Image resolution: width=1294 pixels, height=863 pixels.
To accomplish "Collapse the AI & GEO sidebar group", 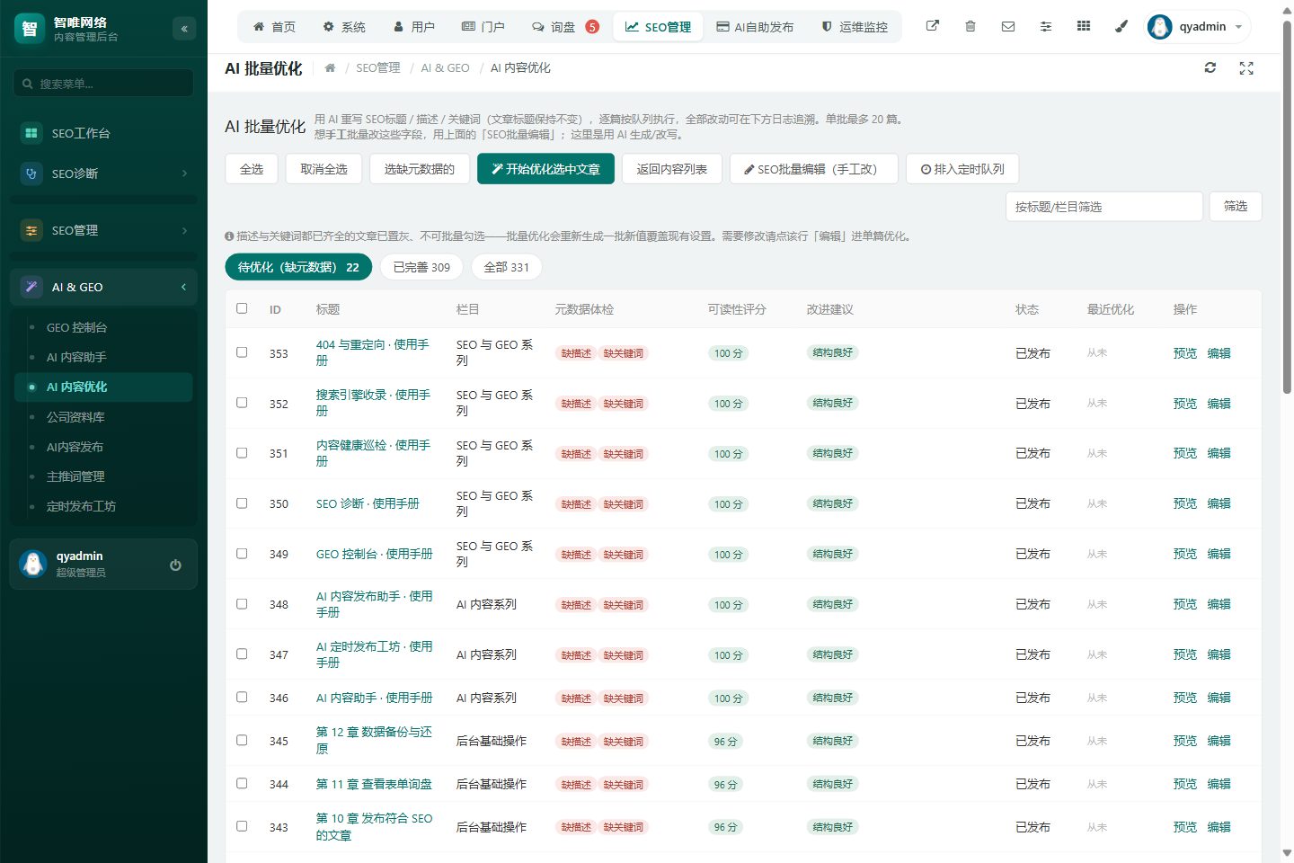I will [x=103, y=287].
